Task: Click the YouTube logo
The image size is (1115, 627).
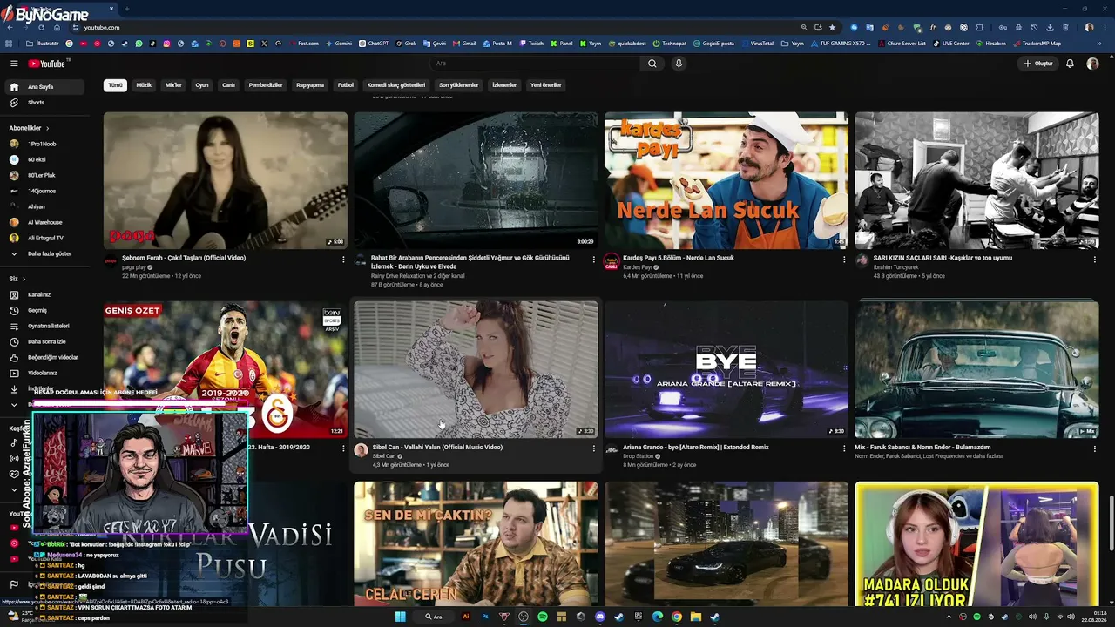Action: pos(48,64)
